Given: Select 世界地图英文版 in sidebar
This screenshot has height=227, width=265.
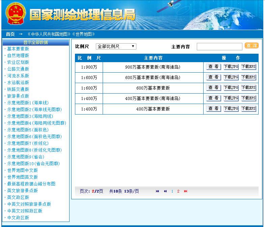Looking at the screenshot, I should (x=23, y=177).
